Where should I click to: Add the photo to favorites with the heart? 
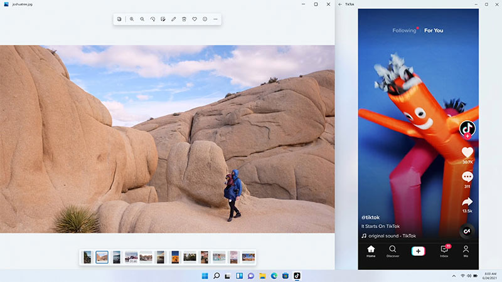pos(195,19)
